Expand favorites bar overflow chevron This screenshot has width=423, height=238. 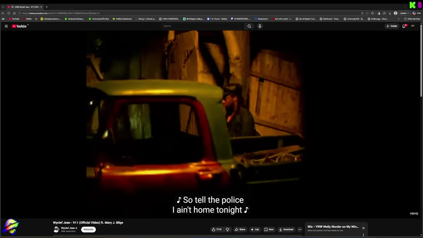(399, 19)
